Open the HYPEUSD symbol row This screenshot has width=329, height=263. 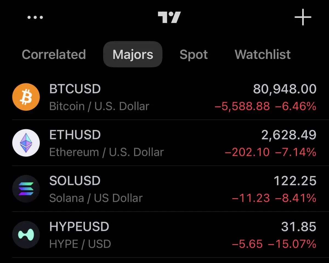point(79,227)
